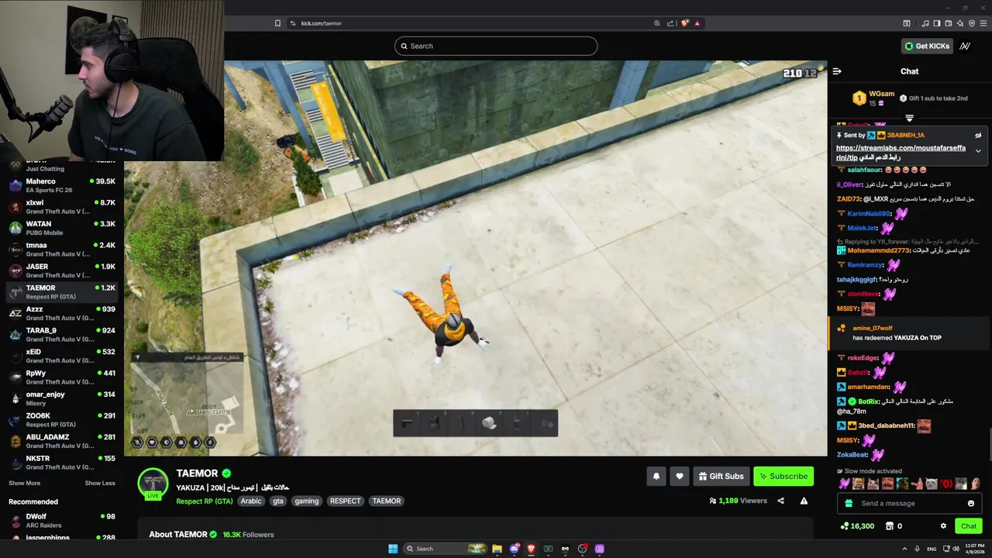Open the Respect RP (GTA) category link
The height and width of the screenshot is (558, 992).
[x=204, y=501]
